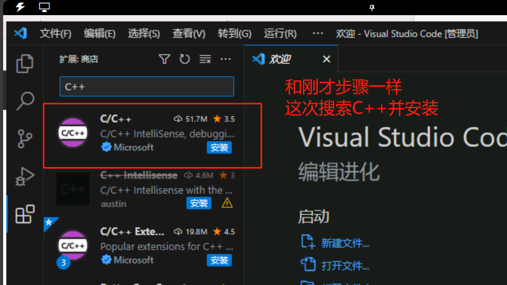Viewport: 507px width, 285px height.
Task: Click the 新建文件... link
Action: (345, 243)
